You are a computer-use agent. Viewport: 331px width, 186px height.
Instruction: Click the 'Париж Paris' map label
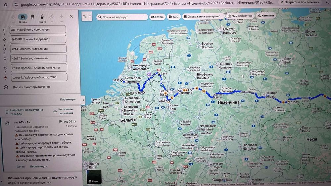pyautogui.click(x=94, y=166)
